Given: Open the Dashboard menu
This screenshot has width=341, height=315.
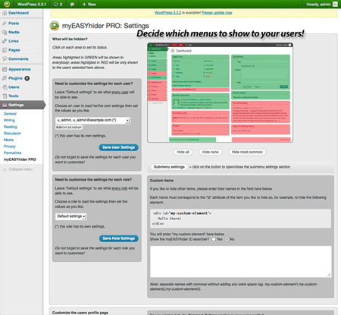Looking at the screenshot, I should point(18,13).
